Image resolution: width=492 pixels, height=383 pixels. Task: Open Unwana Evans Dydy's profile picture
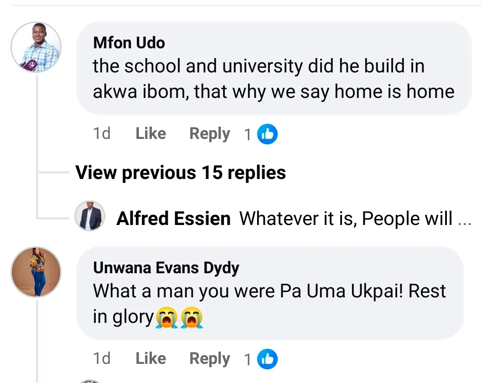point(36,272)
